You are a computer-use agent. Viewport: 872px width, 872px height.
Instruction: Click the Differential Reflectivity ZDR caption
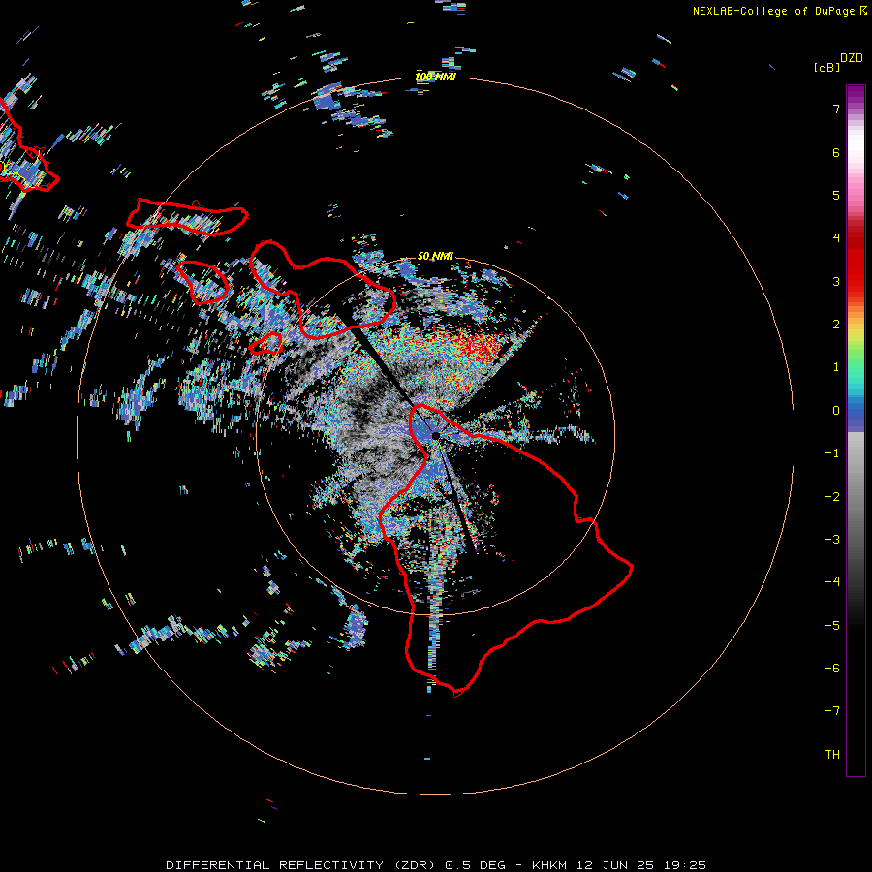[436, 865]
